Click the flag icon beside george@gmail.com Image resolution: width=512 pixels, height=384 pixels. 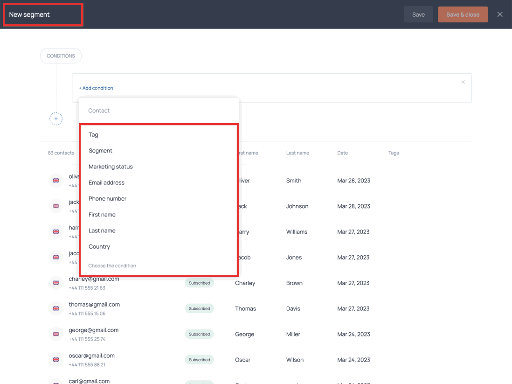pyautogui.click(x=56, y=334)
